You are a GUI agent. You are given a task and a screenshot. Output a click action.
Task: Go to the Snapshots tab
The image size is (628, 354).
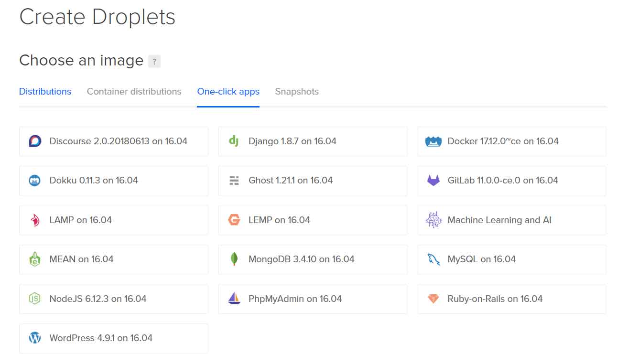tap(297, 91)
